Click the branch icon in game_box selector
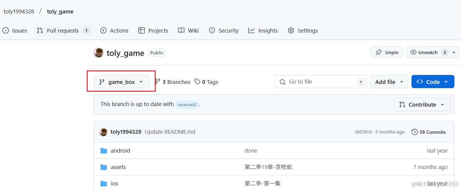The height and width of the screenshot is (189, 461). click(102, 82)
